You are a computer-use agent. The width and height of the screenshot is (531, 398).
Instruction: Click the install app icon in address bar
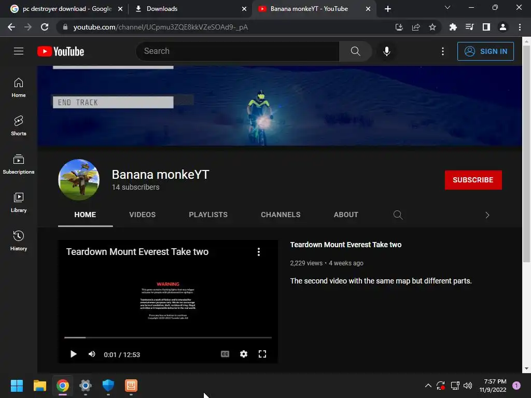coord(399,27)
